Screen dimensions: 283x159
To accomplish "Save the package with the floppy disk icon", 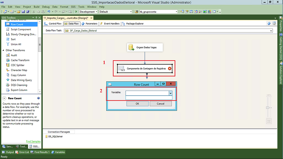I will point(23,12).
